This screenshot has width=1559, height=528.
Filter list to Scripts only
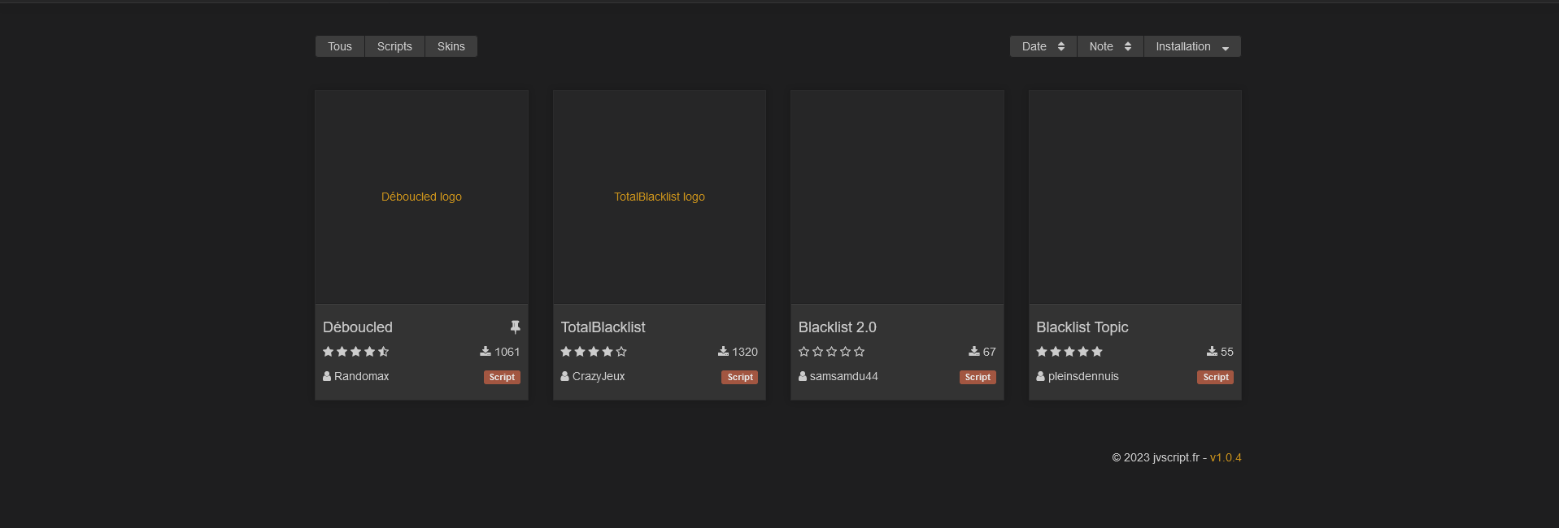394,46
